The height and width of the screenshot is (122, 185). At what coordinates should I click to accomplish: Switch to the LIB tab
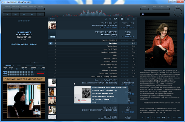[x=148, y=118]
